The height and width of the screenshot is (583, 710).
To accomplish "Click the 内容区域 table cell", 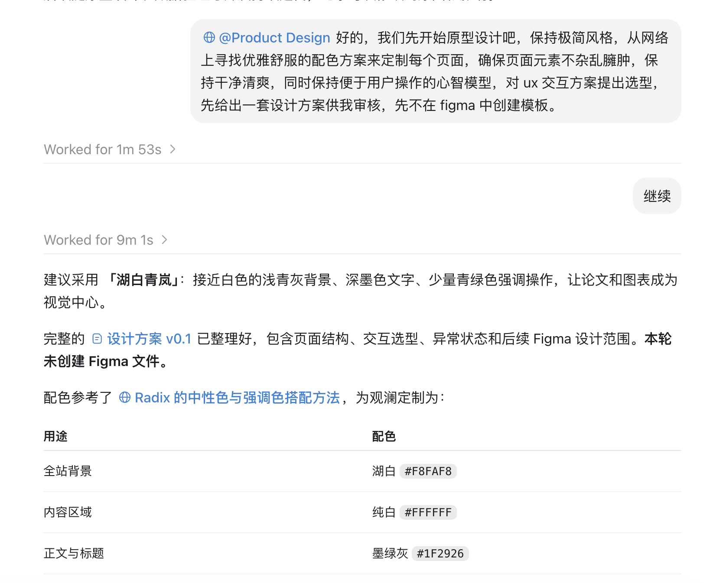I will coord(68,512).
